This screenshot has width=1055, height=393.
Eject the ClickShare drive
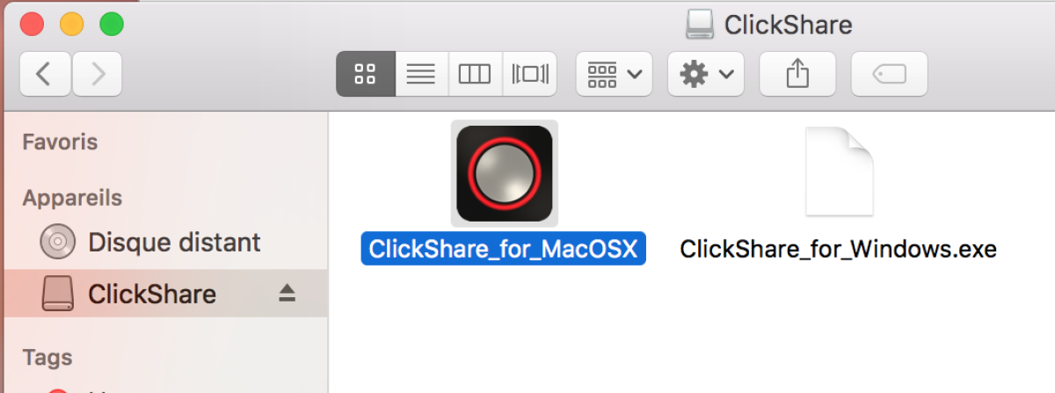point(287,294)
